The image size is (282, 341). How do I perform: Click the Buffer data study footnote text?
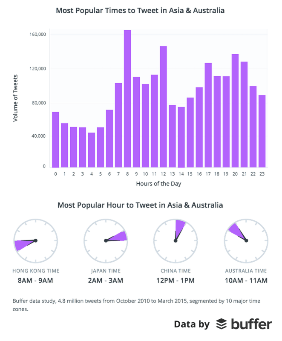(136, 305)
